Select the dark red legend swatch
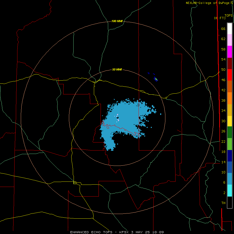This screenshot has width=234, height=234. click(230, 63)
